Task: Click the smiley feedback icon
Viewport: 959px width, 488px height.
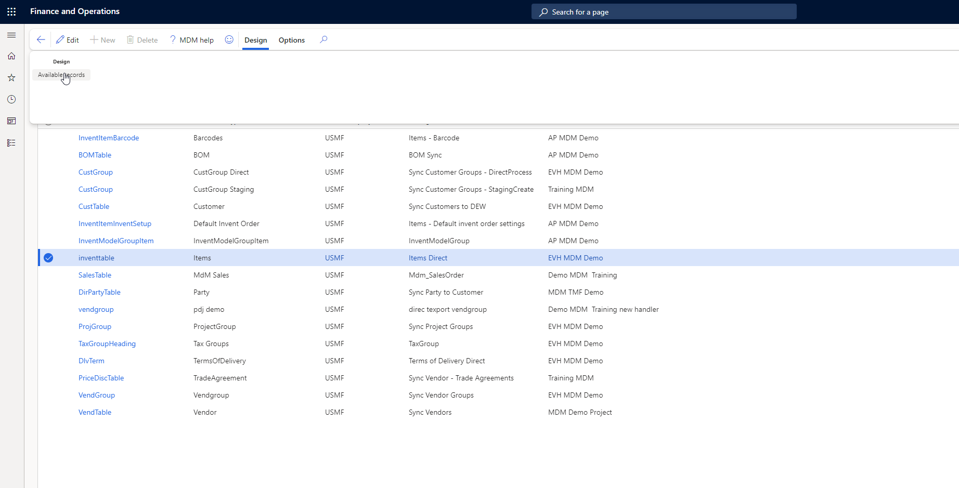Action: (229, 39)
